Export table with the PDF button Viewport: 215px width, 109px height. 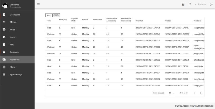tap(49, 15)
